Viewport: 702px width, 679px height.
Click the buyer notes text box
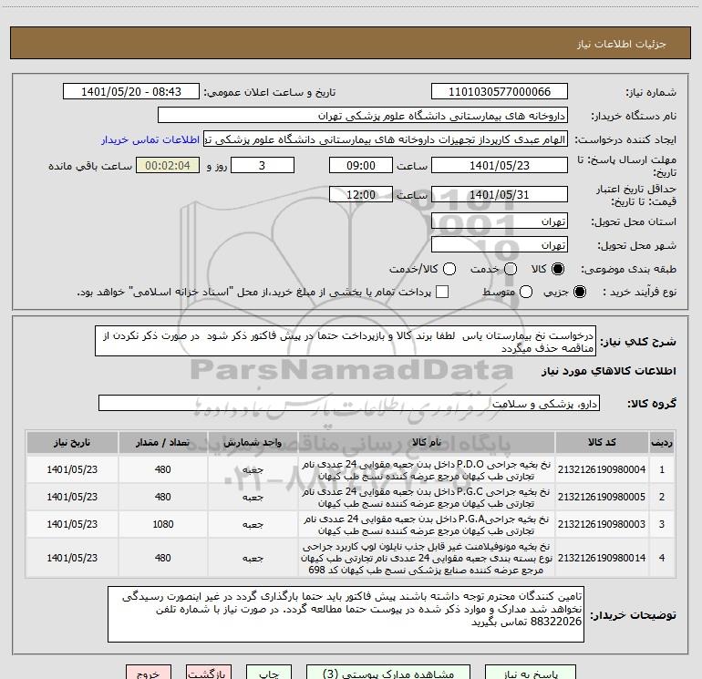(346, 614)
